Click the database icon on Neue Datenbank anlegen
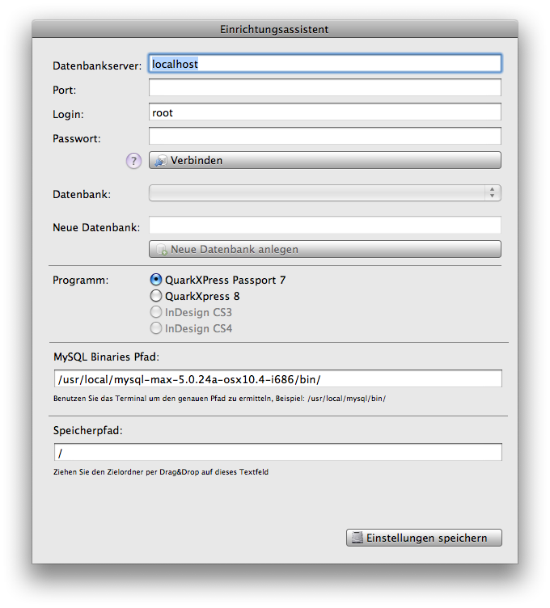Viewport: 550px width, 608px height. pos(161,250)
